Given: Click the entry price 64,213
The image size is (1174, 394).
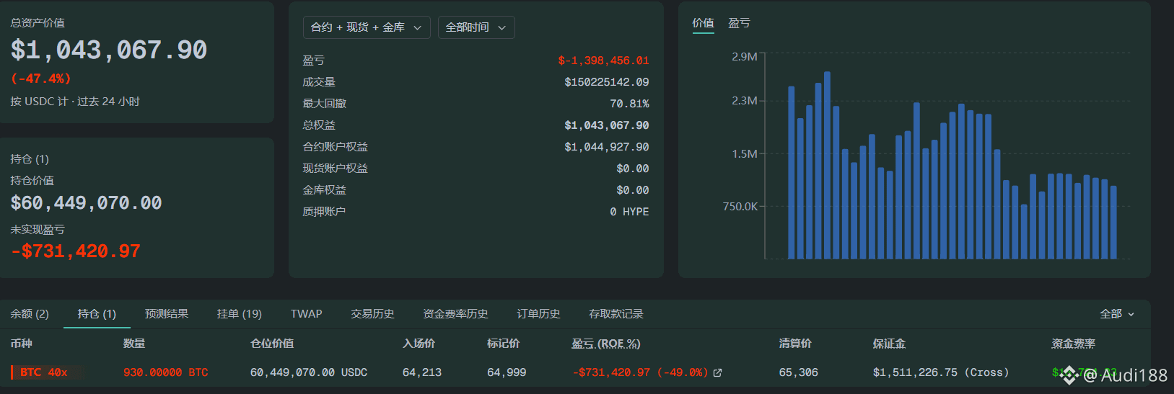Looking at the screenshot, I should coord(422,372).
